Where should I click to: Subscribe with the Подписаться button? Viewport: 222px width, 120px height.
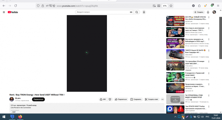(38, 99)
